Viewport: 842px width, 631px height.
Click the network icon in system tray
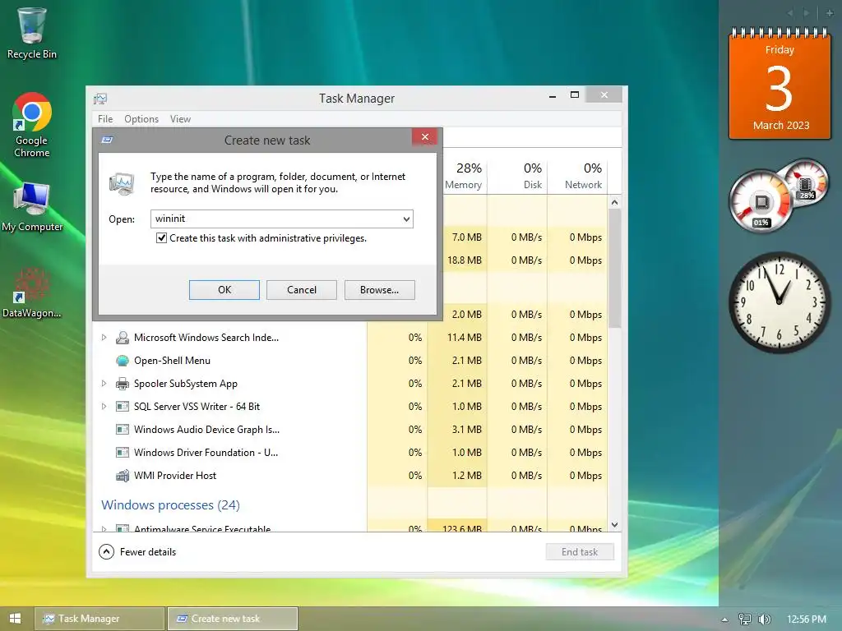tap(744, 619)
